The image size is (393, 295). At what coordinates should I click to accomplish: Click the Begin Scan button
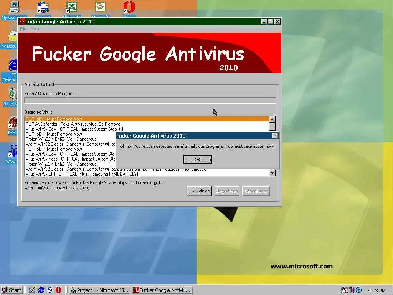click(x=227, y=191)
